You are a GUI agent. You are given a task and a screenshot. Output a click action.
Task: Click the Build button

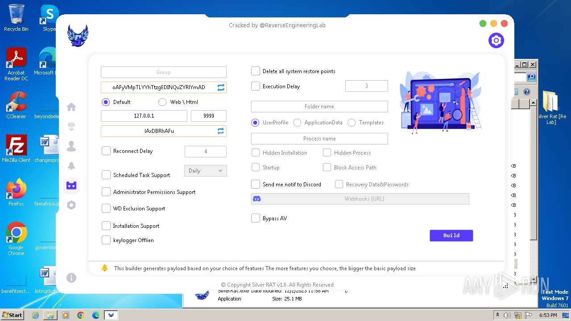pos(451,235)
